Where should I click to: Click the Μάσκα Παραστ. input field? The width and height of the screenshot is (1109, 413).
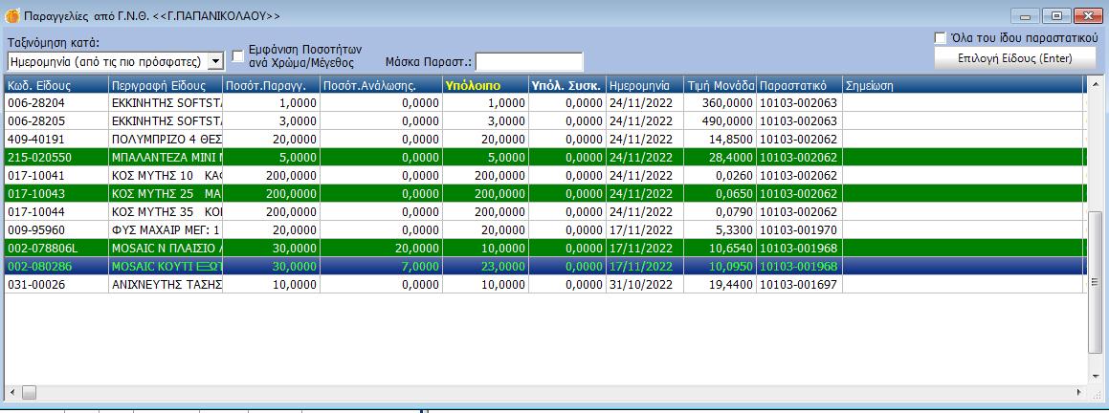coord(529,61)
